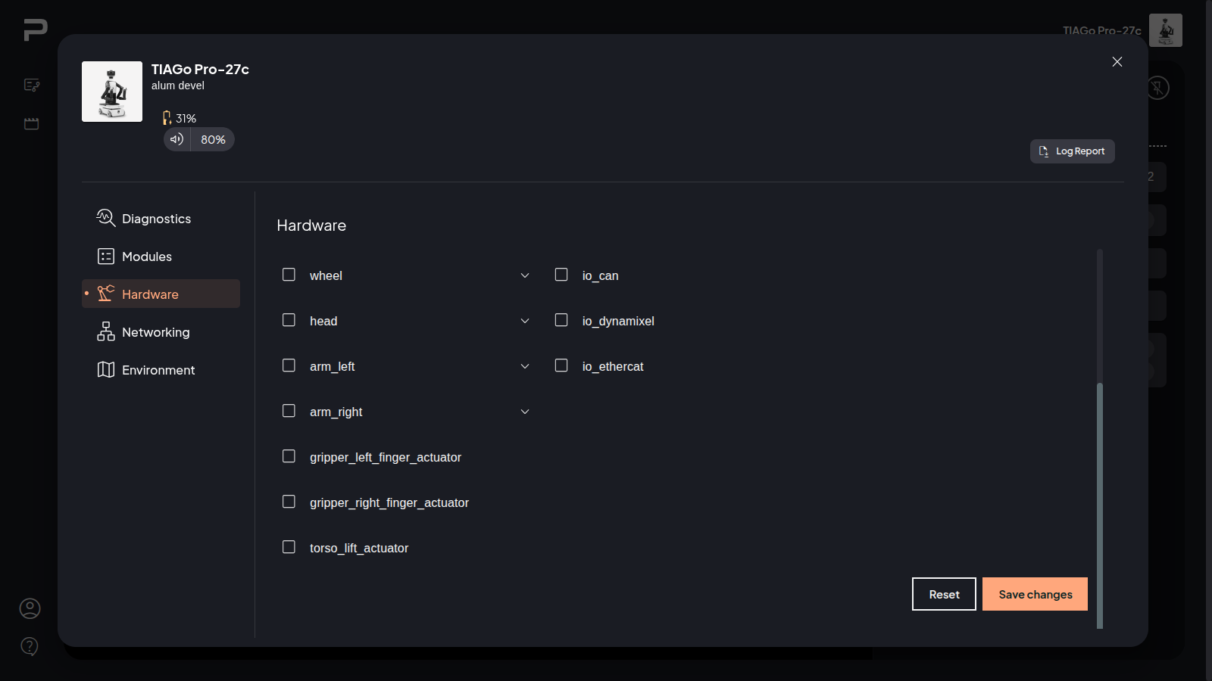Click the Hardware heading text
1212x681 pixels.
[311, 225]
